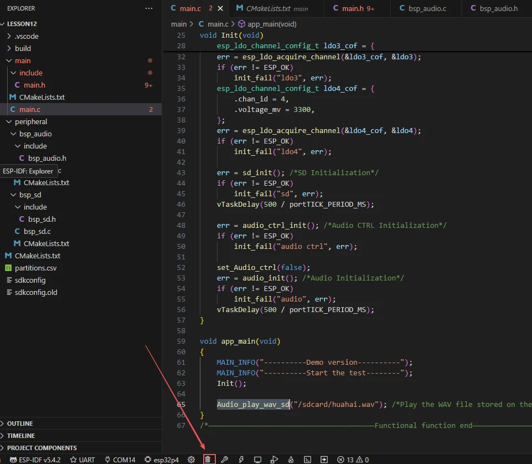
Task: Open Explorer views and more actions menu
Action: [x=148, y=8]
